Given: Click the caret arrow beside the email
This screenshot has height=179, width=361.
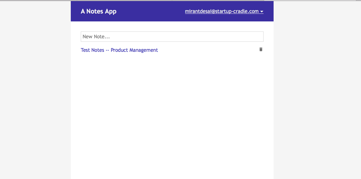Looking at the screenshot, I should [262, 12].
